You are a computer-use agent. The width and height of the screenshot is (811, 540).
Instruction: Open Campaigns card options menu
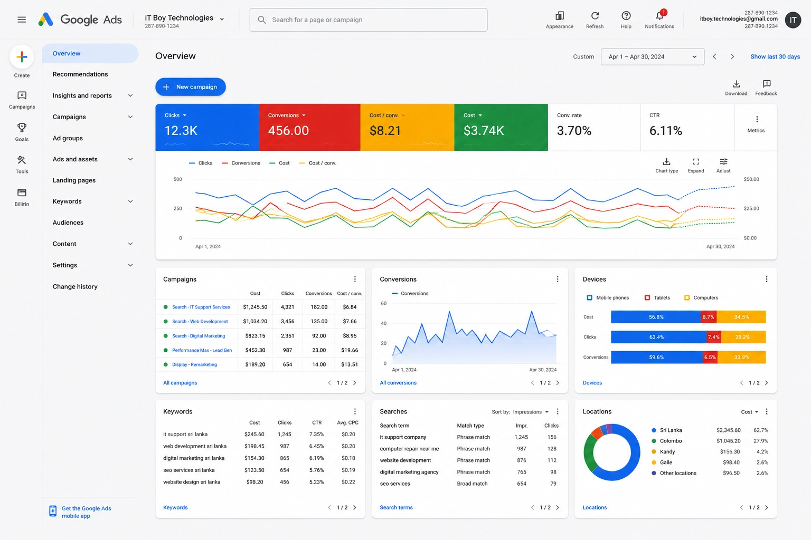[355, 279]
